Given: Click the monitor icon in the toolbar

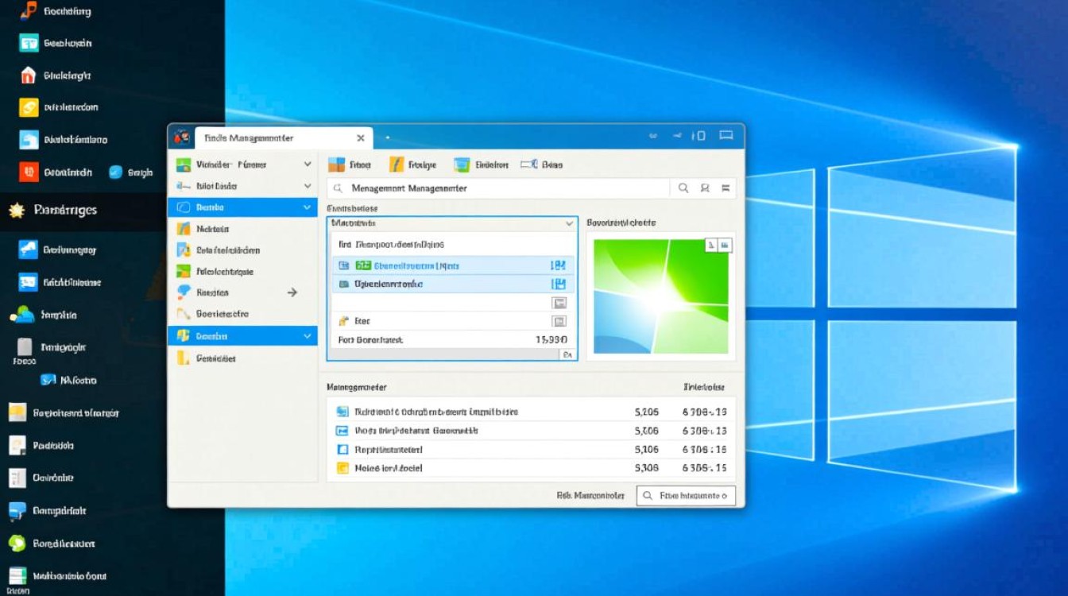Looking at the screenshot, I should pos(462,164).
